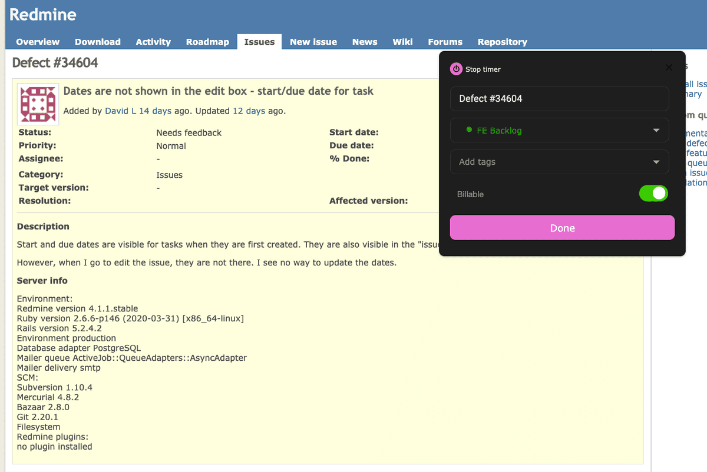This screenshot has height=472, width=707.
Task: Open the FE Backlog project dropdown
Action: (x=559, y=130)
